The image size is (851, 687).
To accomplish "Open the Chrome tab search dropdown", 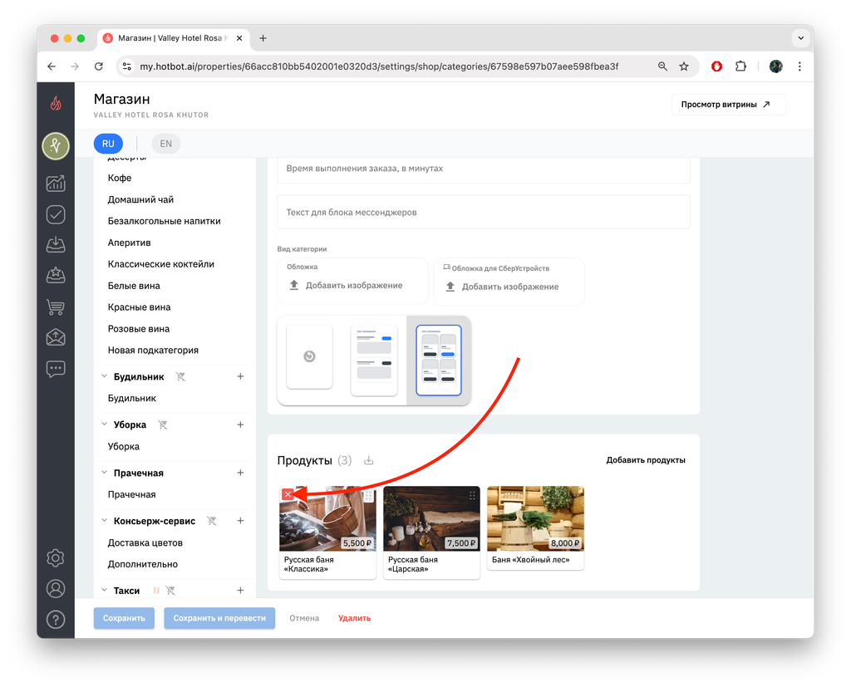I will (800, 38).
